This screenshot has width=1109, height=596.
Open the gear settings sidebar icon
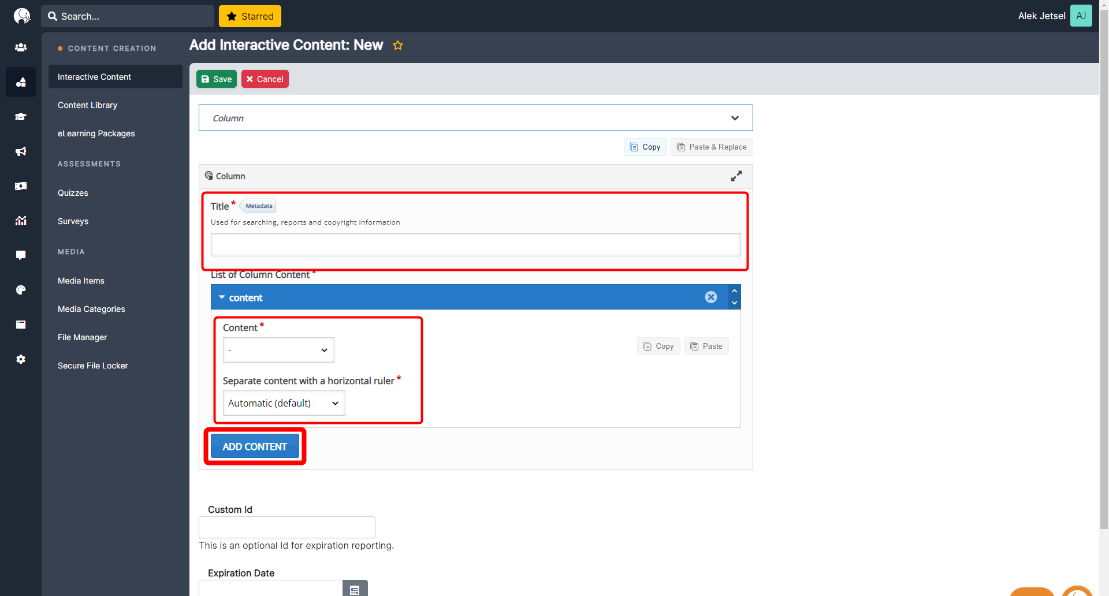click(x=21, y=359)
